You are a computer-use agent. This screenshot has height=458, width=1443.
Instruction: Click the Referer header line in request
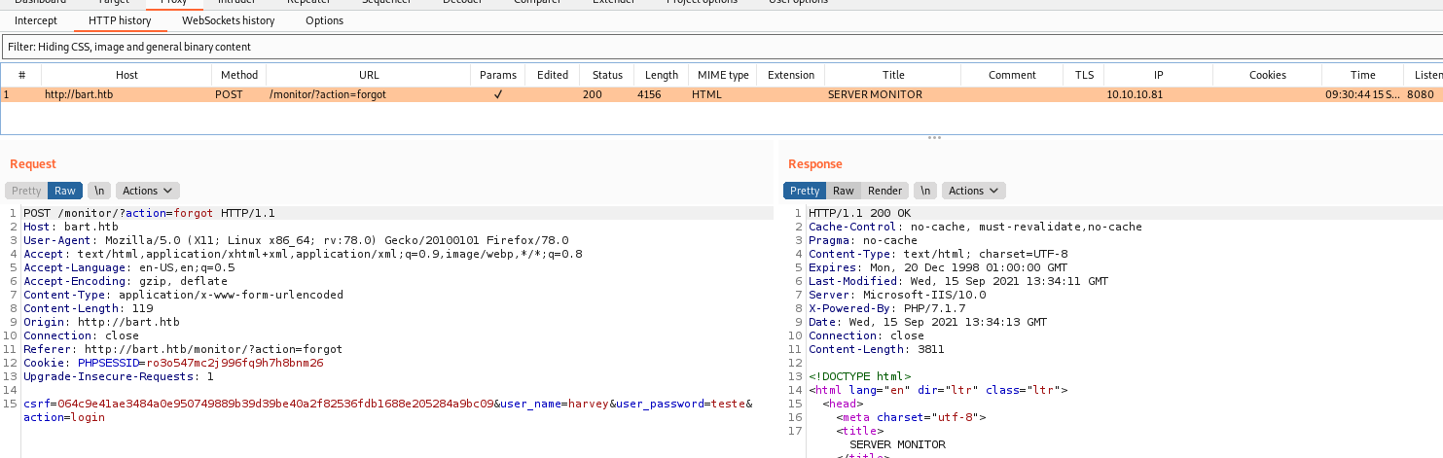tap(182, 349)
